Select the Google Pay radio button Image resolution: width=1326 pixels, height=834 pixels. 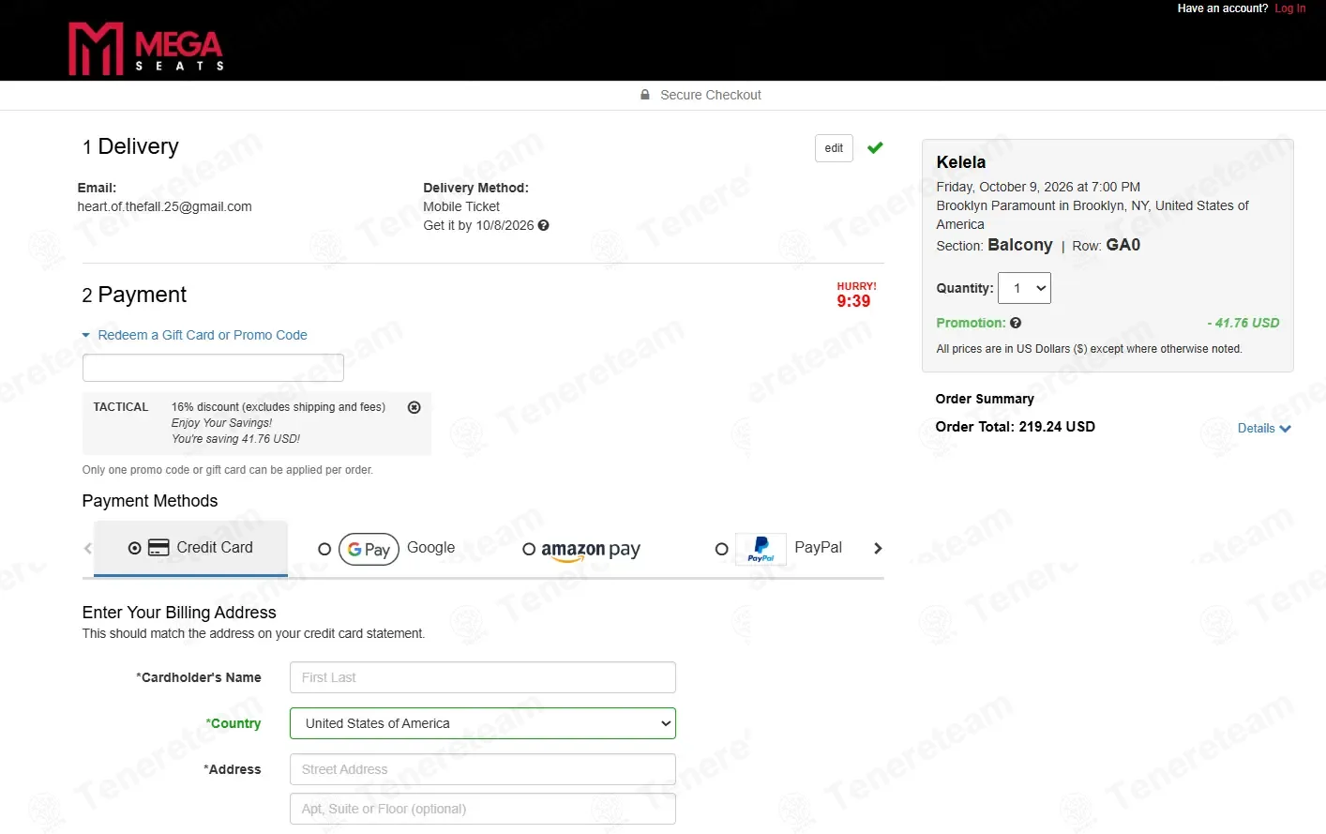pos(324,549)
